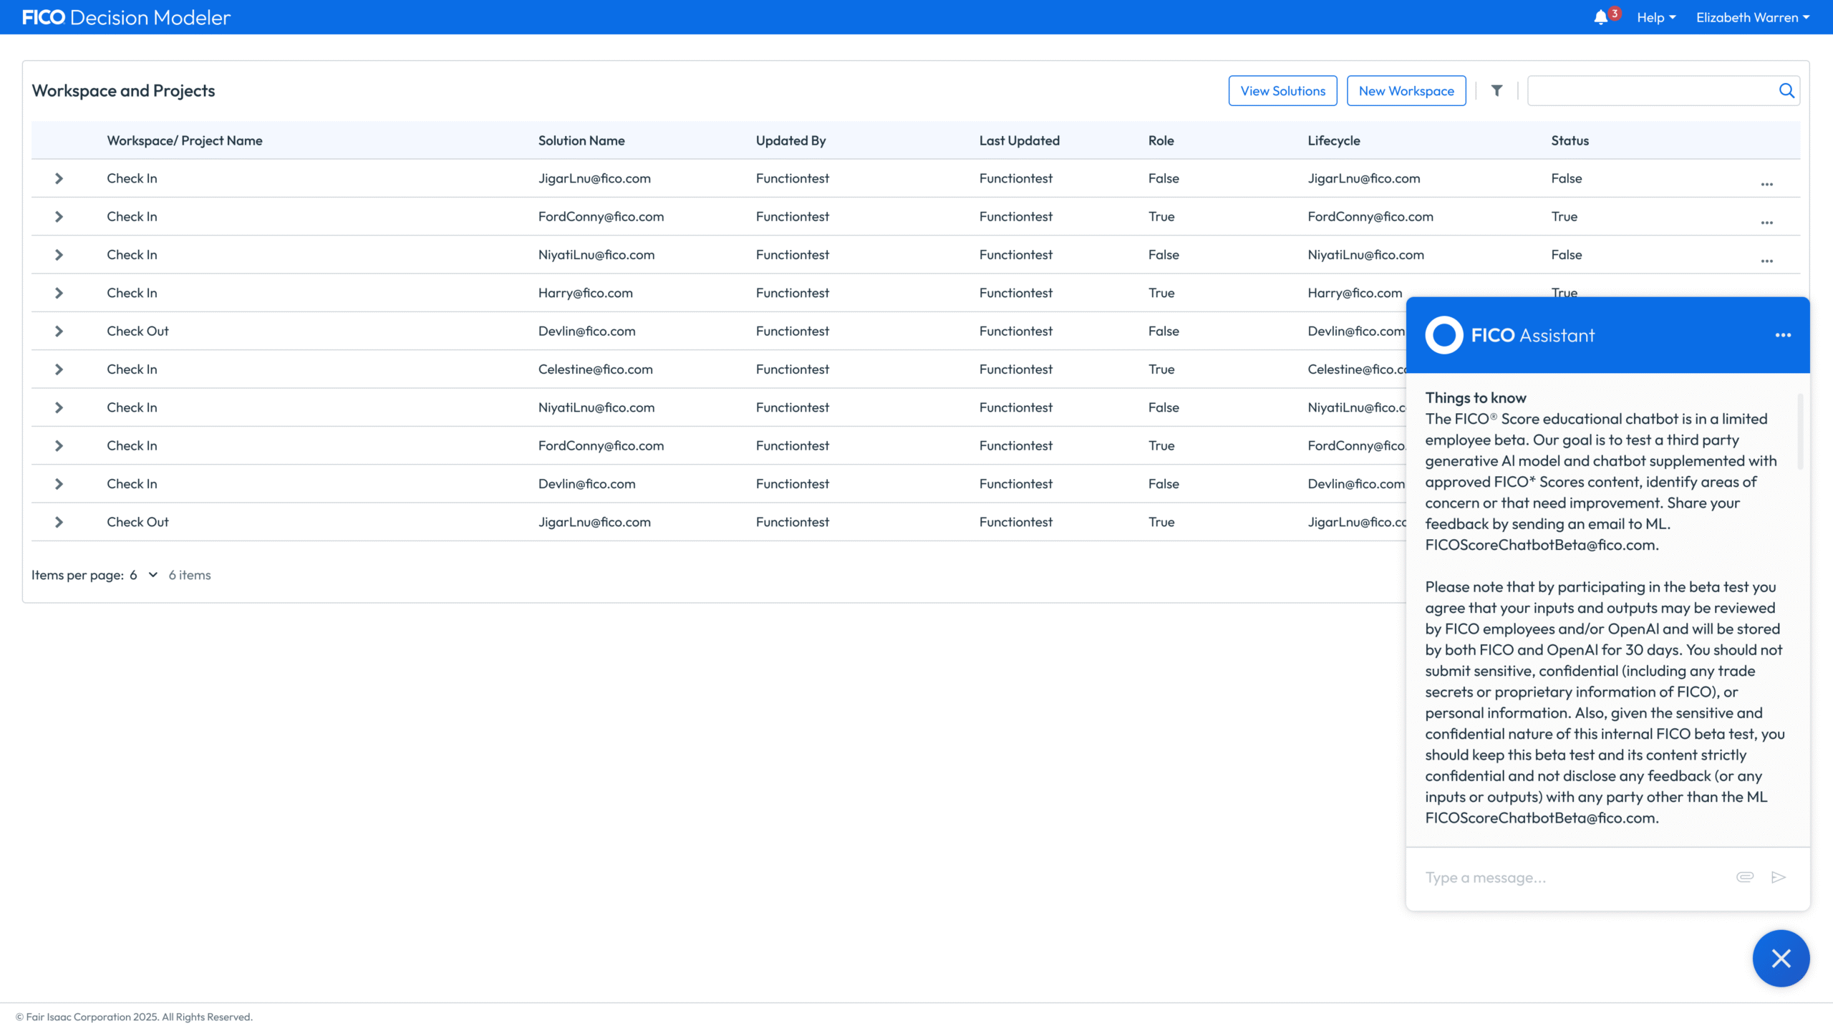This screenshot has height=1031, width=1833.
Task: Click the Lifecycle column header
Action: [x=1333, y=140]
